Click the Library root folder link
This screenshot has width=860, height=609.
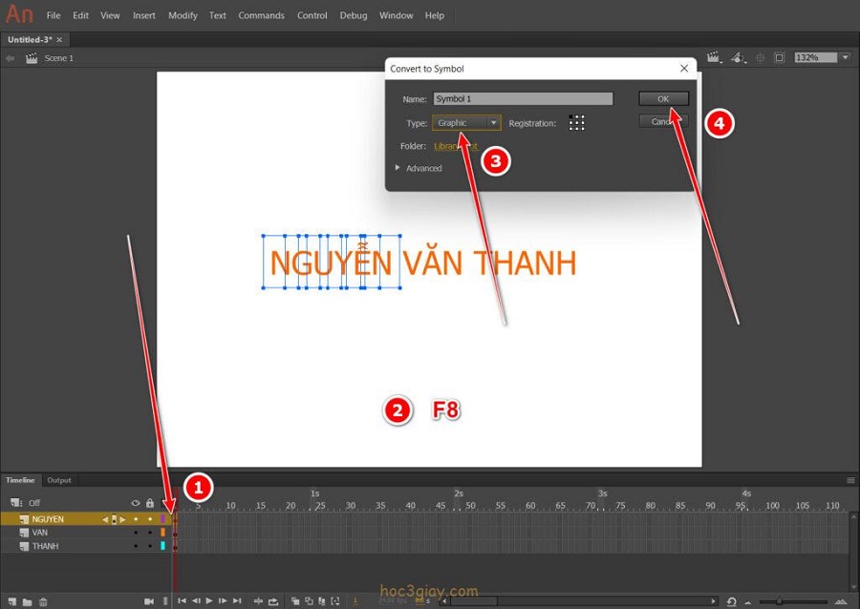(455, 146)
